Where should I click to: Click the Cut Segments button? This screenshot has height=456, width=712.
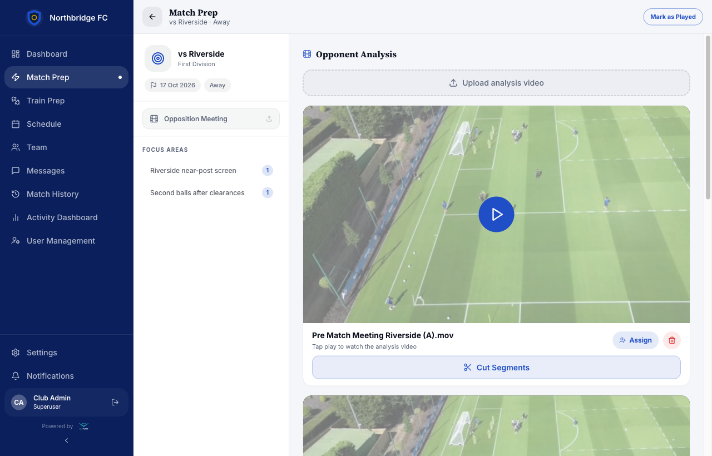coord(496,368)
